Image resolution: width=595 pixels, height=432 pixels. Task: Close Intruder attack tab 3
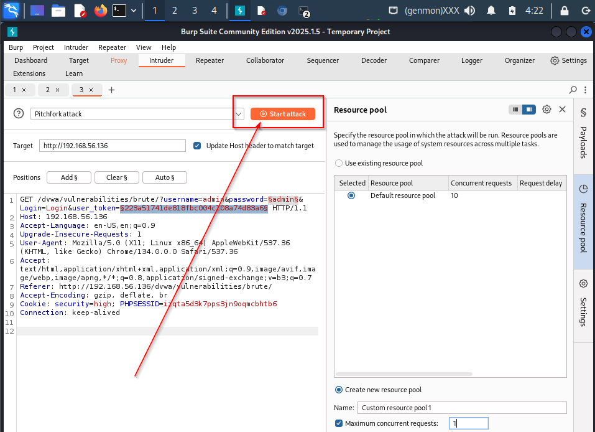point(91,90)
